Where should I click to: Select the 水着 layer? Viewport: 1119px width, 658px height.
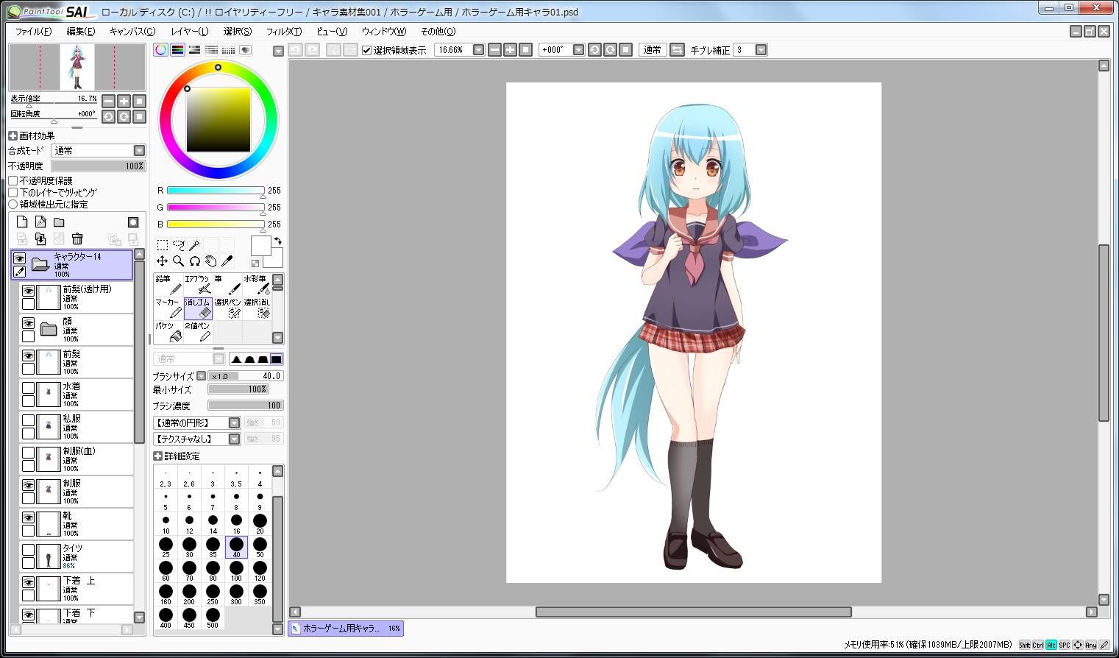click(77, 395)
